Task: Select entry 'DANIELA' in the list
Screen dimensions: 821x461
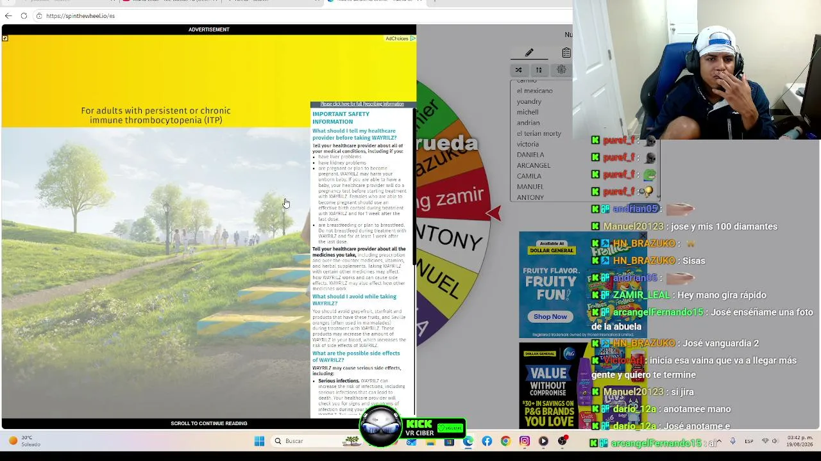Action: (x=530, y=155)
